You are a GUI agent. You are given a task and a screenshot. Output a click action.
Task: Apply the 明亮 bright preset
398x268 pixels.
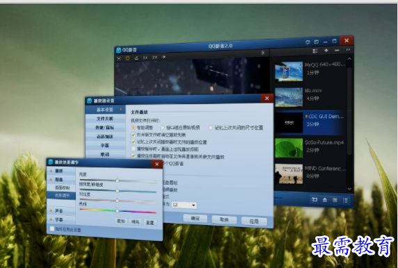tap(135, 222)
